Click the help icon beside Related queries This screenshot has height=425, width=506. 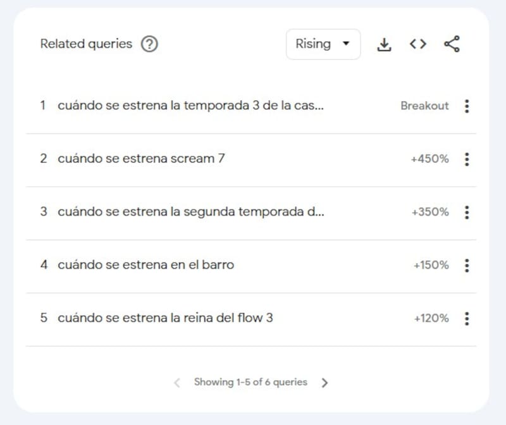point(149,44)
